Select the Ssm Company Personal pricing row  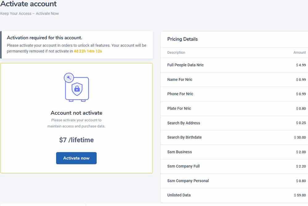[234, 181]
